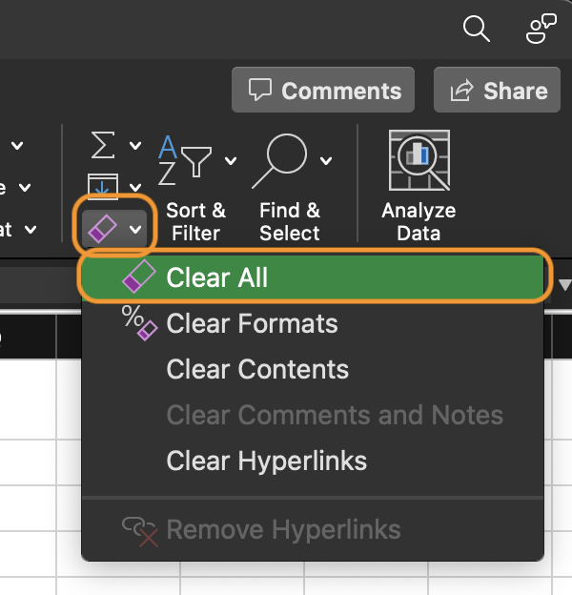Open the Comments pane button

[323, 91]
